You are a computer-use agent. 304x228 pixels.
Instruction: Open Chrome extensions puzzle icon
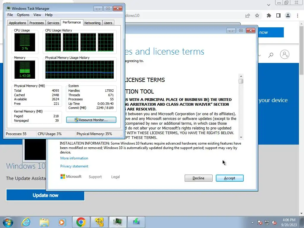(269, 15)
